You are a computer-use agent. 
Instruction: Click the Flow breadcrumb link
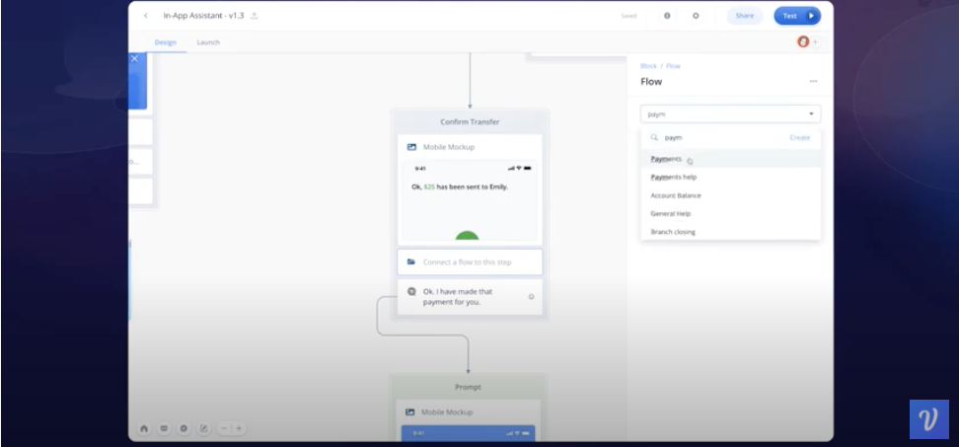pos(673,66)
